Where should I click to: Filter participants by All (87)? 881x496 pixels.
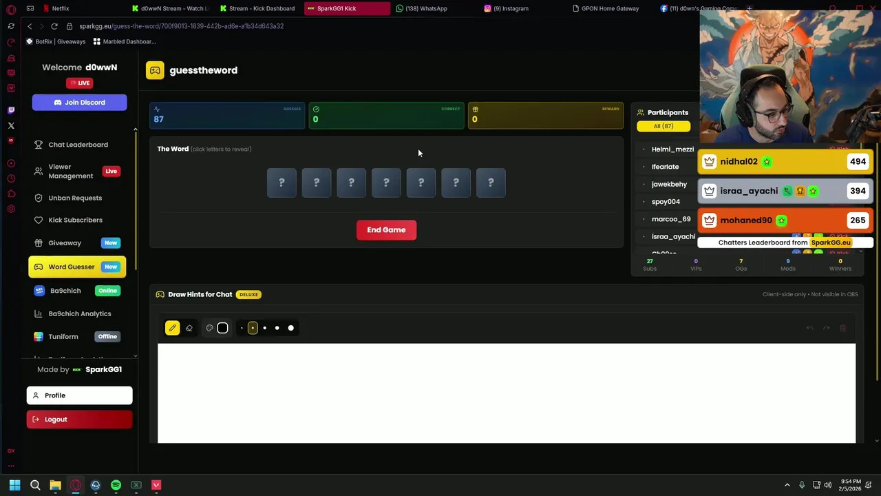[x=664, y=126]
